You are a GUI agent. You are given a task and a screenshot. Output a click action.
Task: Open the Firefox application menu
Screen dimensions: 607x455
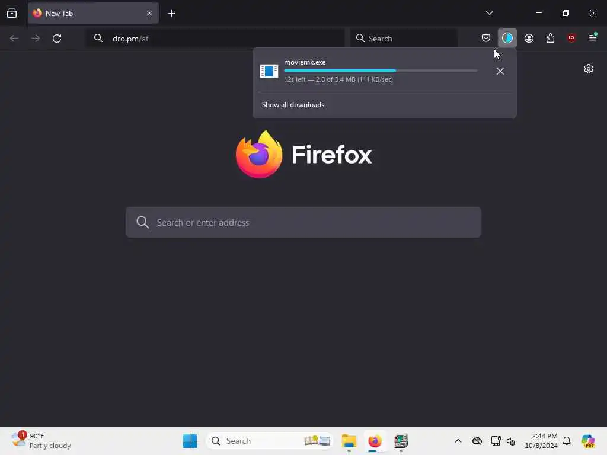pos(593,38)
